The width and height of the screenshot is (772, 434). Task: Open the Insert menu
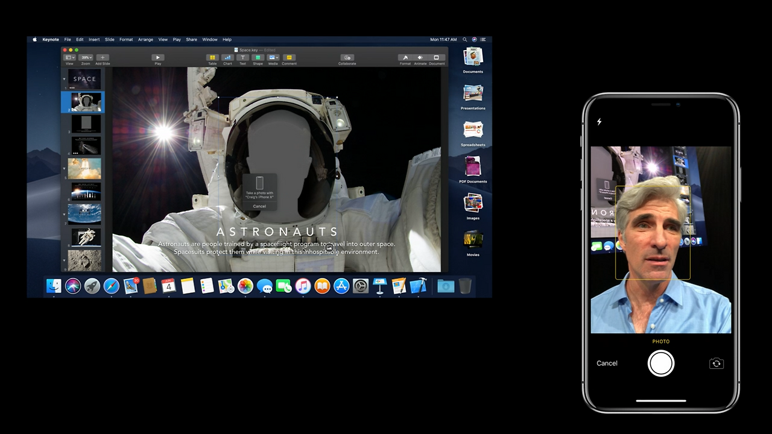pyautogui.click(x=94, y=40)
